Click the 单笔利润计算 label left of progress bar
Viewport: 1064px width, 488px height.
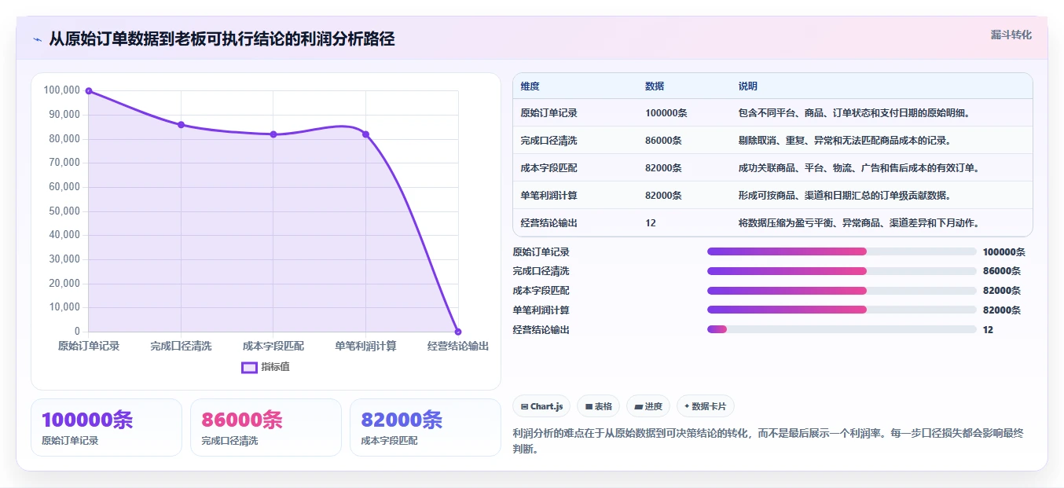[541, 310]
